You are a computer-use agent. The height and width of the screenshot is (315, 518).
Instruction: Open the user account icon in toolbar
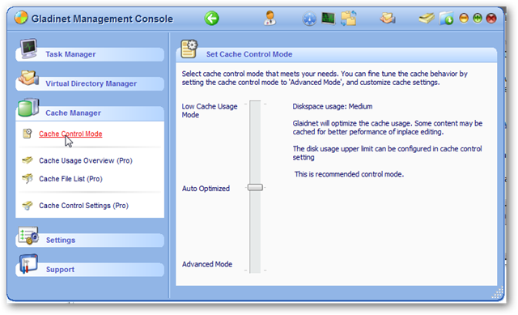[270, 18]
